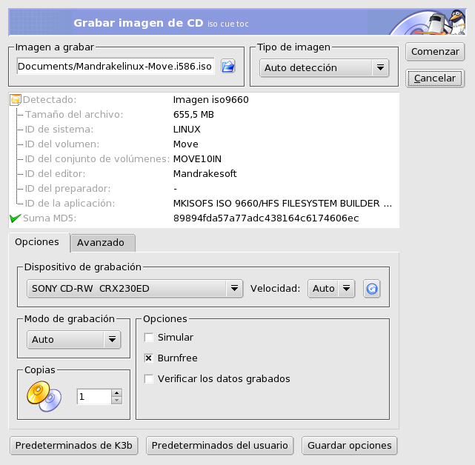Viewport: 475px width, 465px height.
Task: Click the 'LINUX' system ID value
Action: click(187, 130)
